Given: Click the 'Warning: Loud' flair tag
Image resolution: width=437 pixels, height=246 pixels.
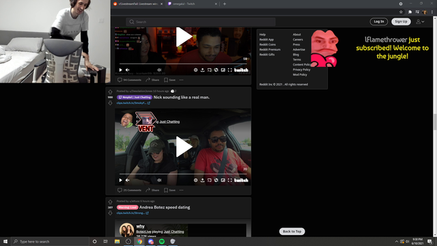Looking at the screenshot, I should [x=128, y=207].
